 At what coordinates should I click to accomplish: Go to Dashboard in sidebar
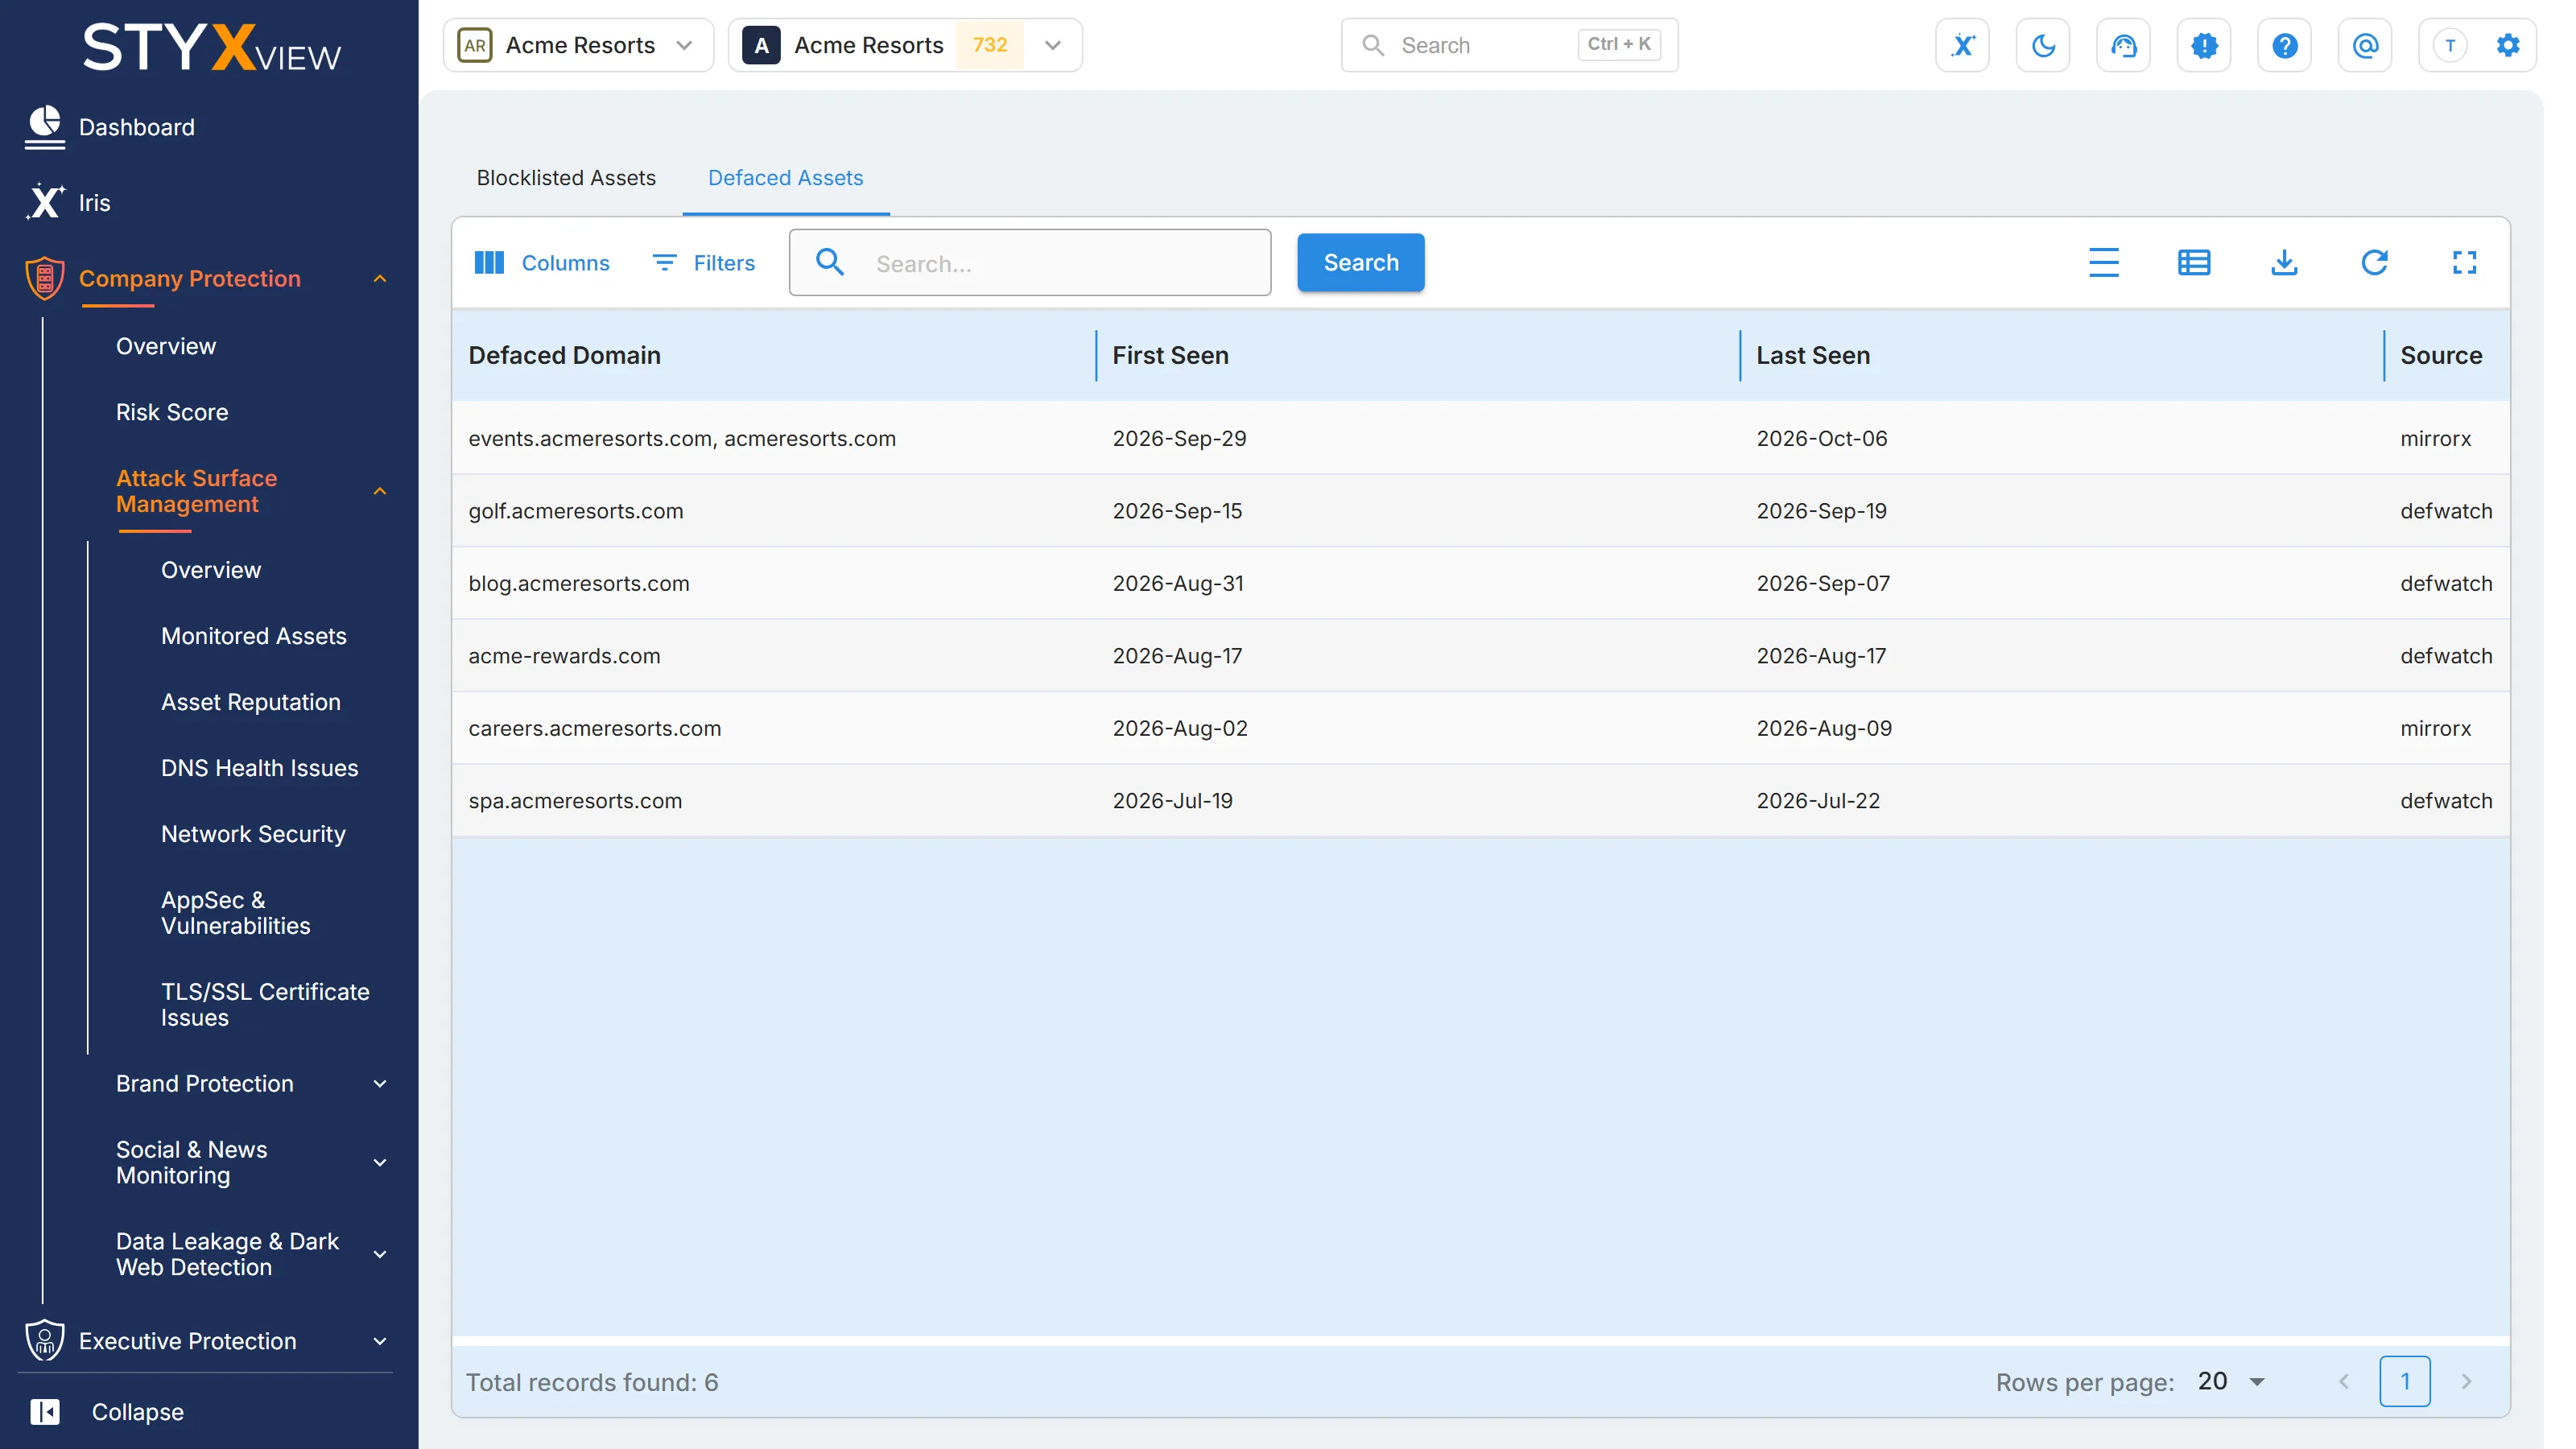[x=137, y=127]
